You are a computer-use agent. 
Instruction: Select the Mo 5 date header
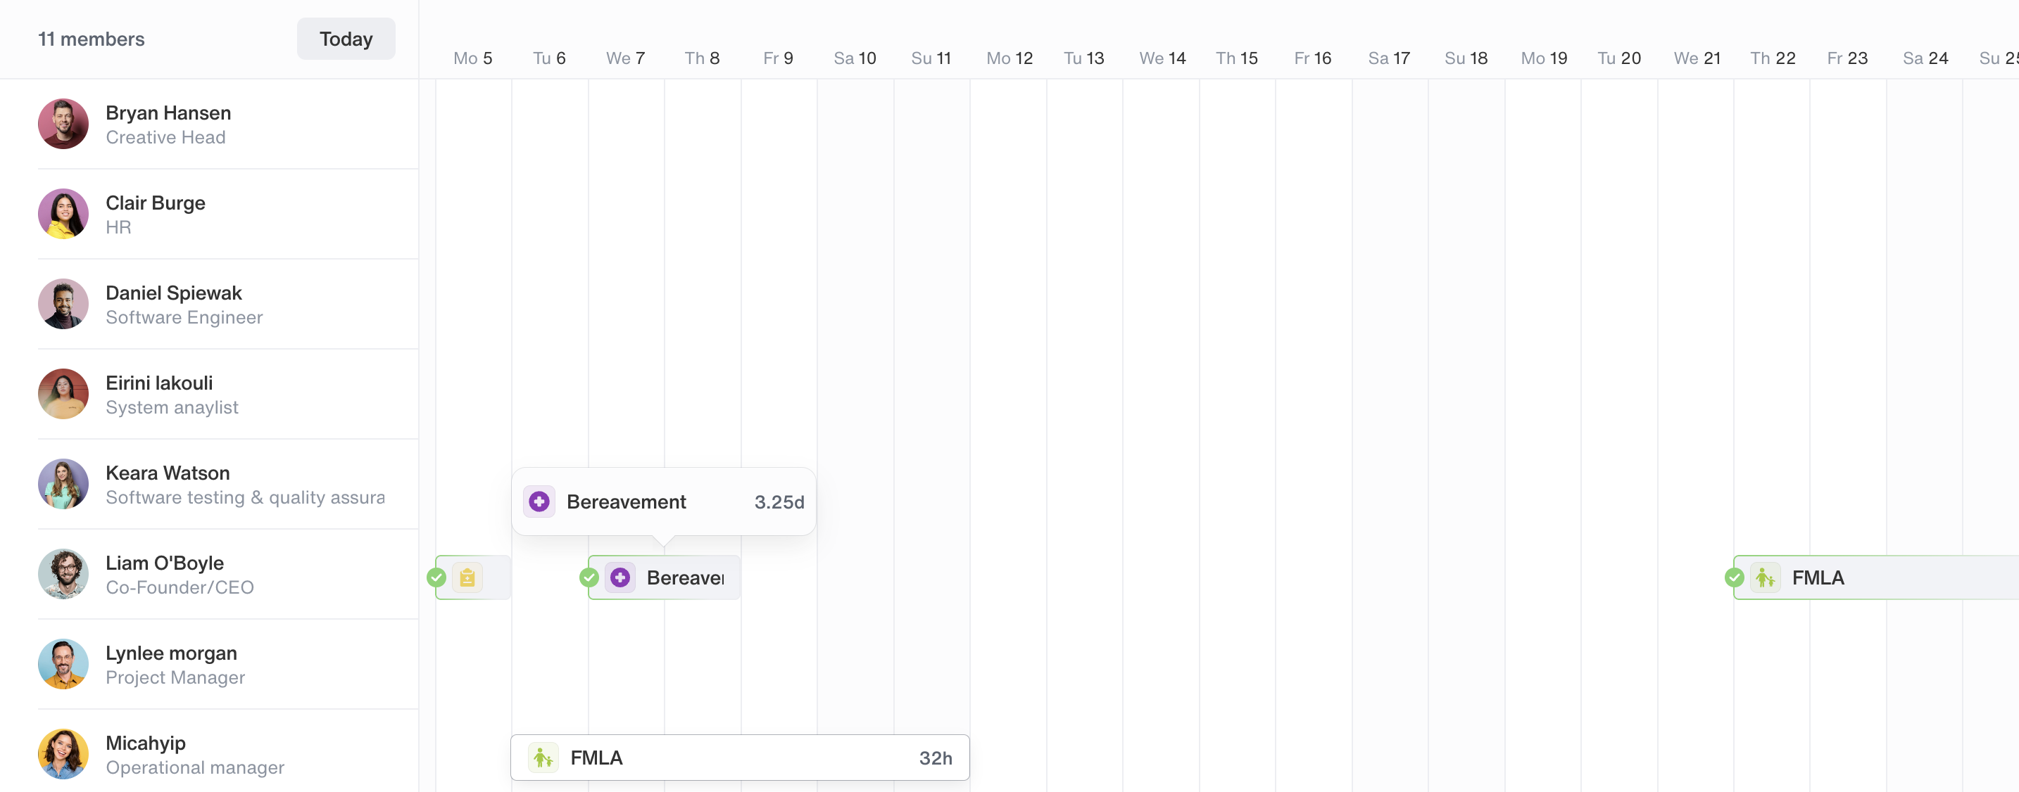click(472, 58)
